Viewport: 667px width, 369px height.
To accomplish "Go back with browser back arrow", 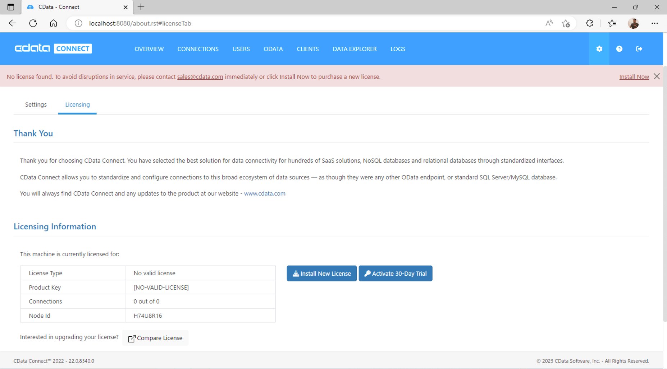I will coord(13,23).
